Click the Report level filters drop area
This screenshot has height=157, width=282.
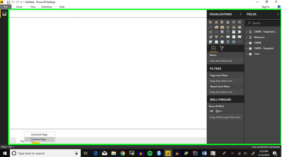tap(225, 92)
